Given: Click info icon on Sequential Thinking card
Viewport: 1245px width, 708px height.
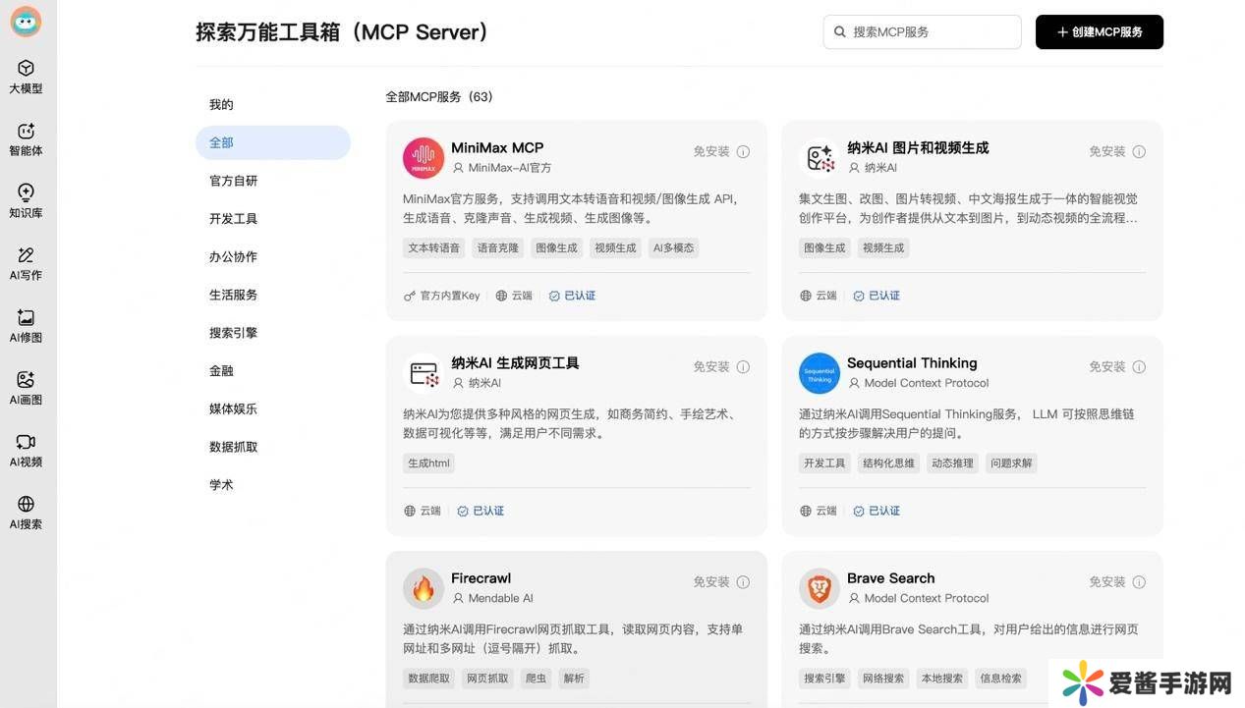Looking at the screenshot, I should click(1139, 366).
